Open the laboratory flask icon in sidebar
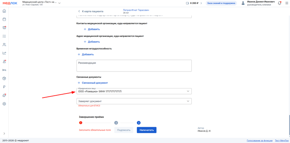The image size is (290, 143). (4, 61)
